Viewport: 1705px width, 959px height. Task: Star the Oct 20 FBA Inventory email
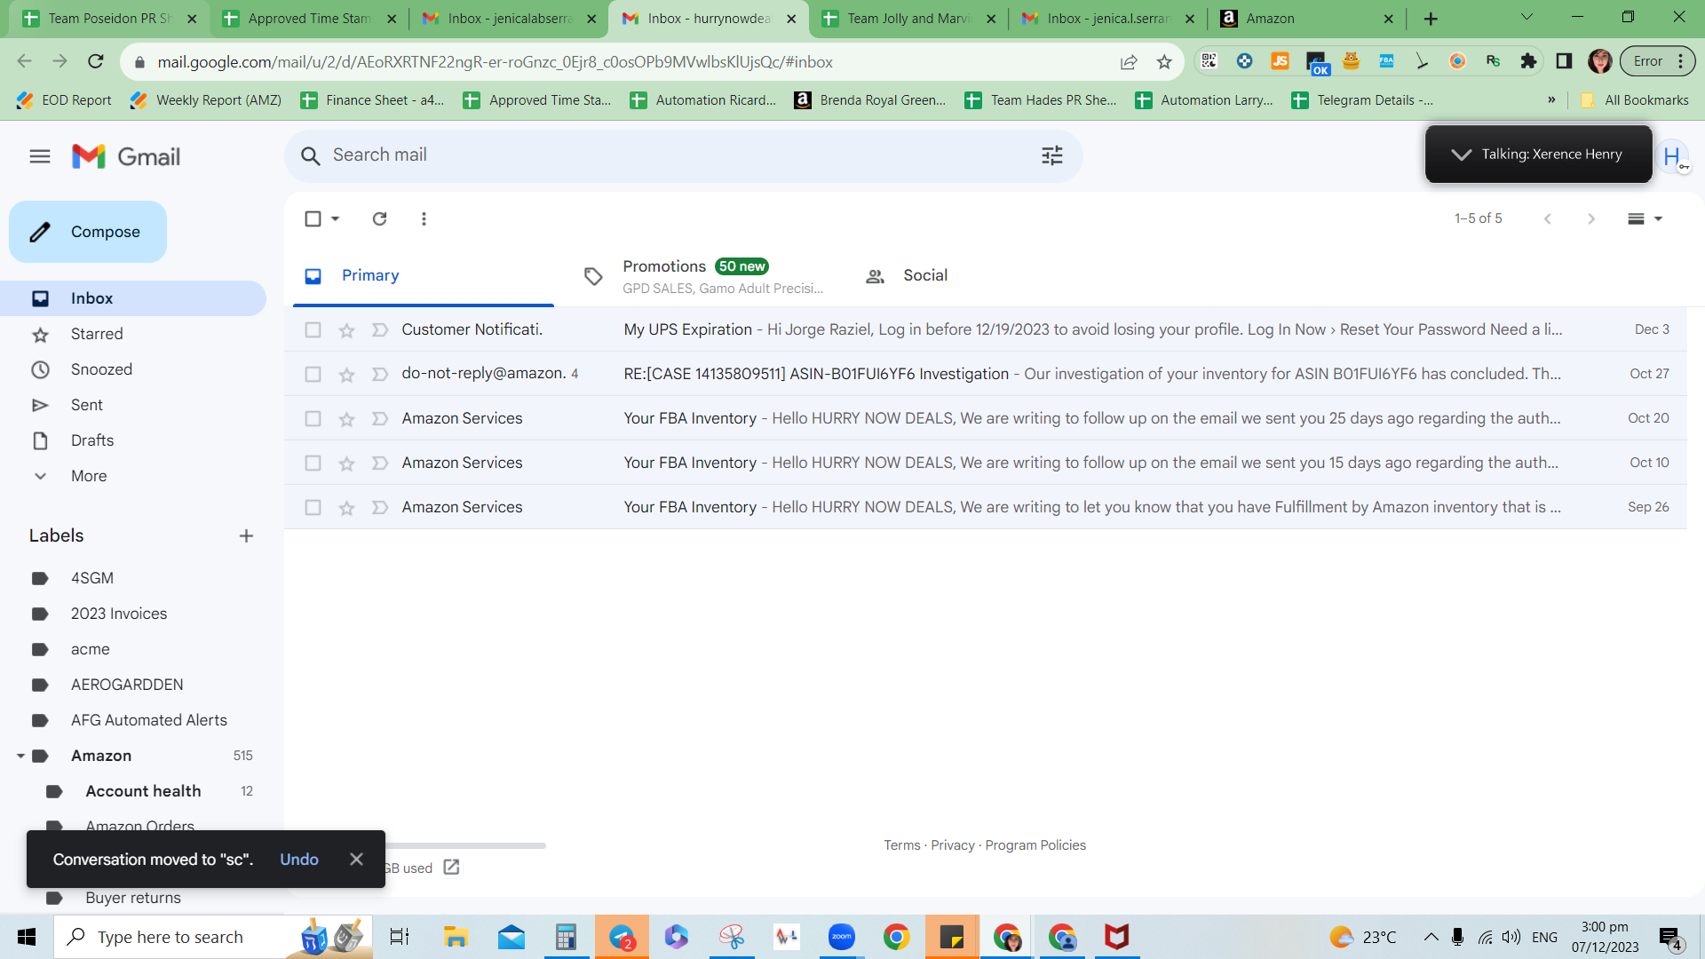346,419
